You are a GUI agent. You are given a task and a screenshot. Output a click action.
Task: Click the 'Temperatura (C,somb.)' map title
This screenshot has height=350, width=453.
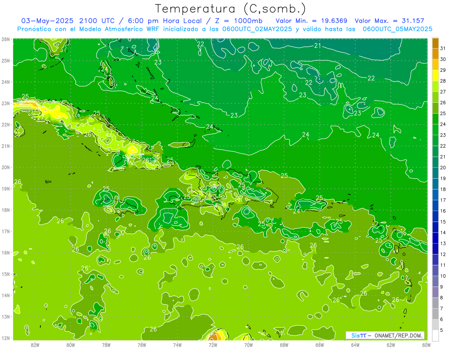231,9
